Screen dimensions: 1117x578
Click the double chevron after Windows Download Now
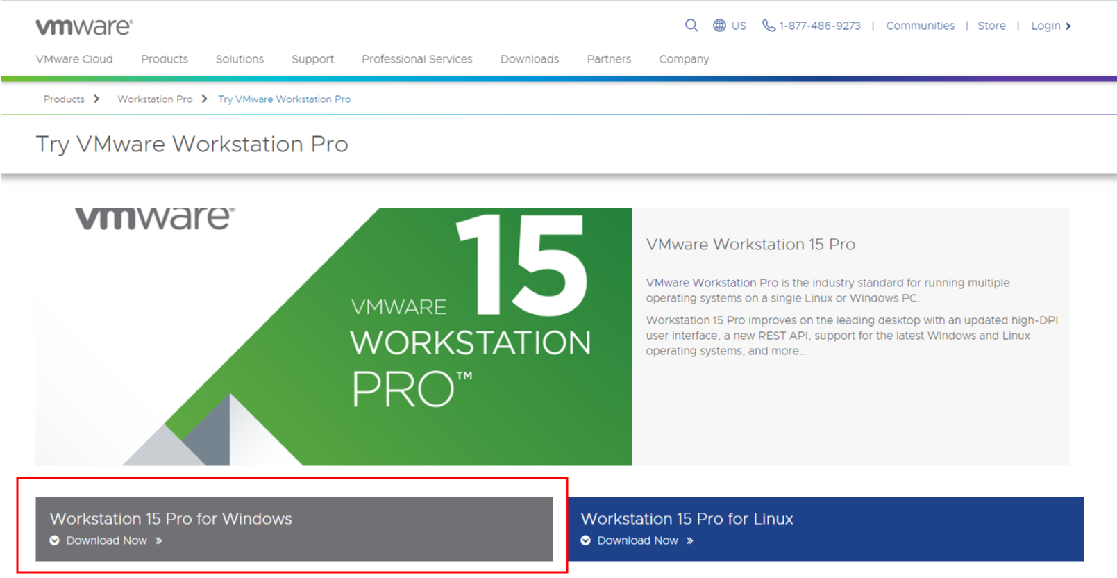pyautogui.click(x=159, y=540)
